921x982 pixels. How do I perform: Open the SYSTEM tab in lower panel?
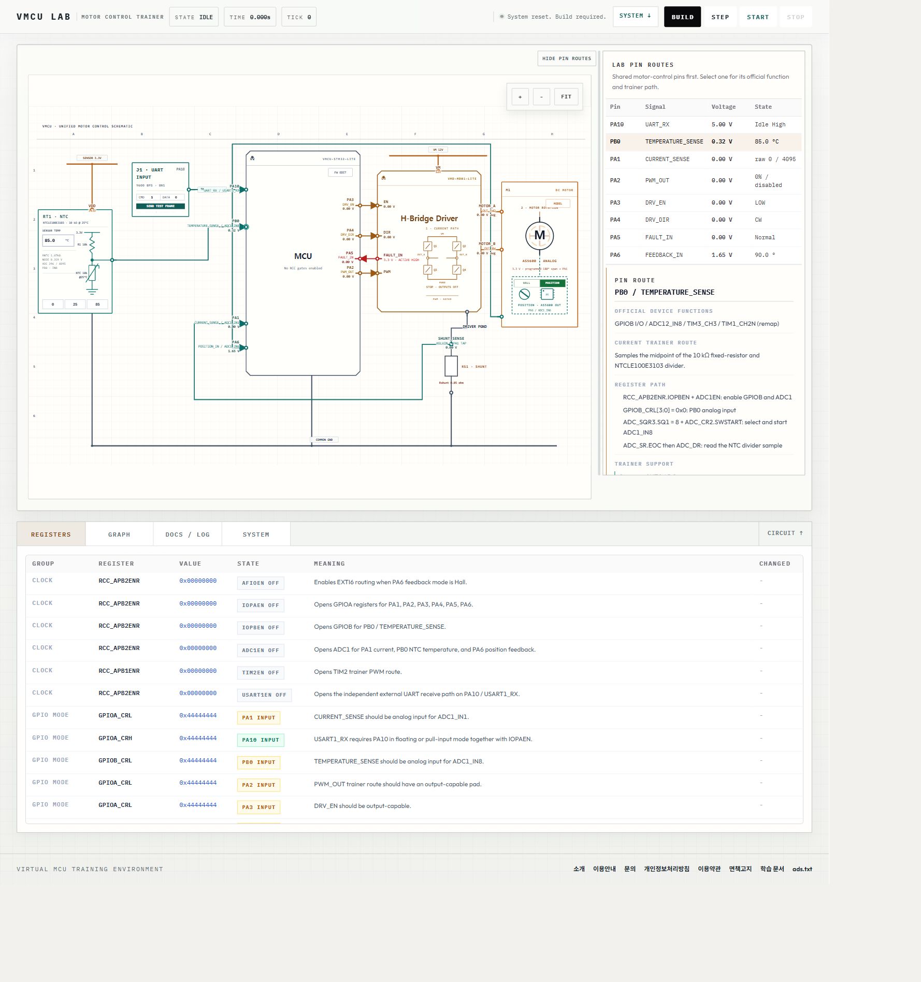[x=256, y=535]
